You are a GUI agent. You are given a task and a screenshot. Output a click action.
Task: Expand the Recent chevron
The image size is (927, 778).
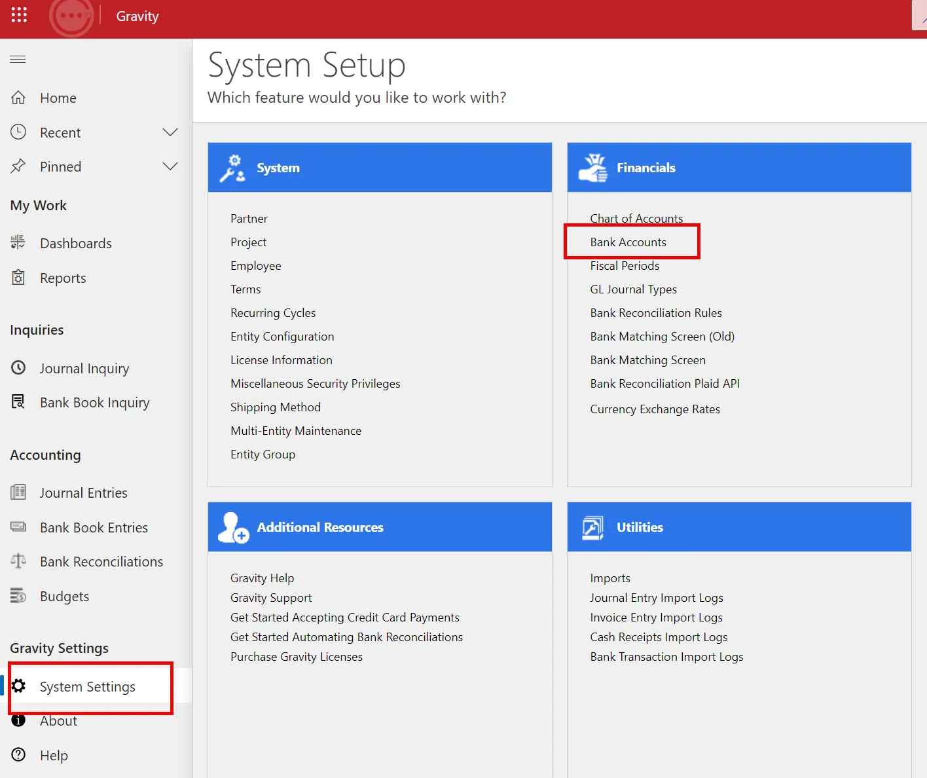170,132
